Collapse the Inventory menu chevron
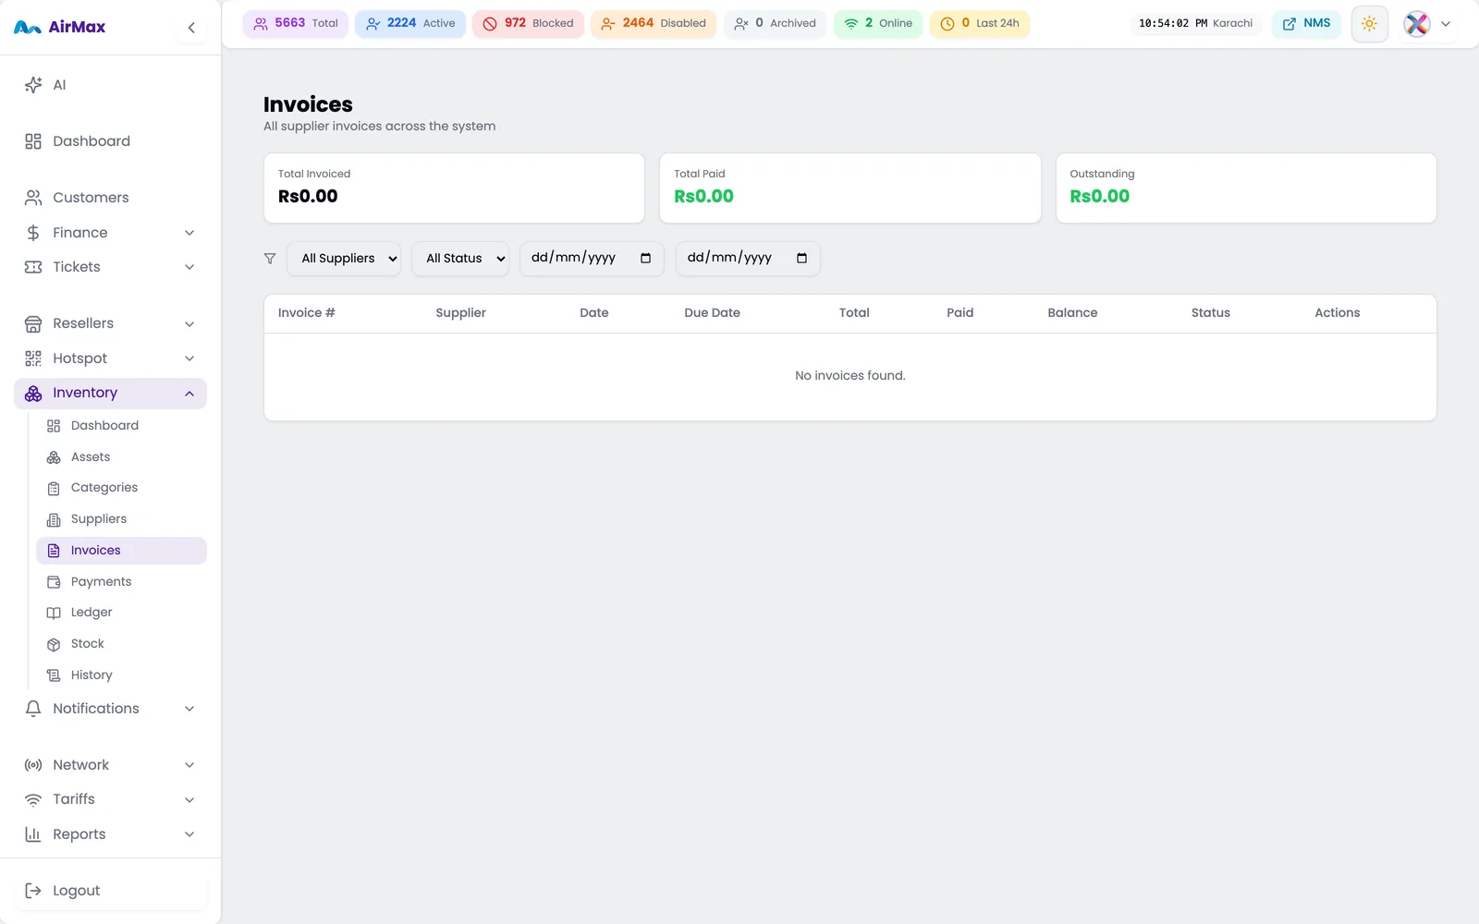The height and width of the screenshot is (924, 1479). (x=189, y=394)
